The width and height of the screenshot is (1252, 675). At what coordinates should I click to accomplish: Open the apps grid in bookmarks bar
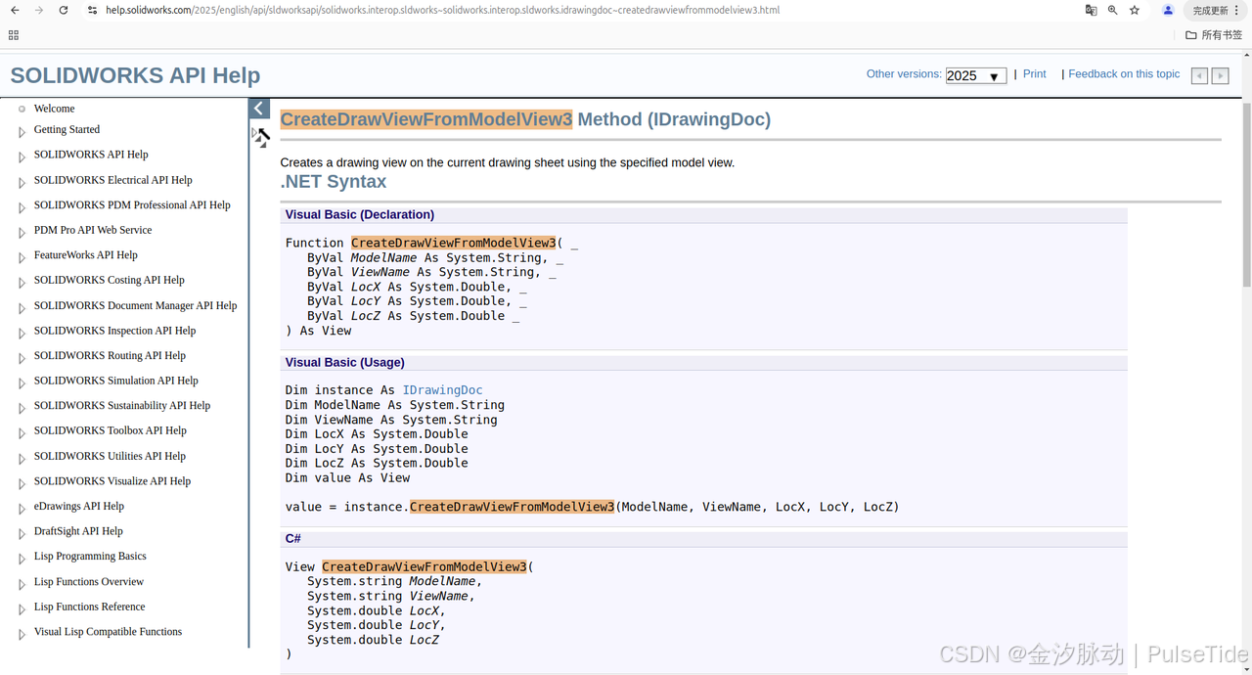click(x=14, y=34)
